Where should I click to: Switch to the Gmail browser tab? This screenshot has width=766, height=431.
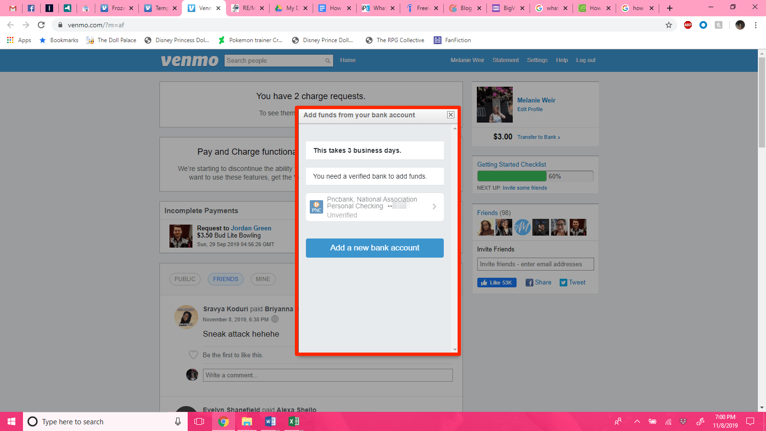[x=12, y=8]
